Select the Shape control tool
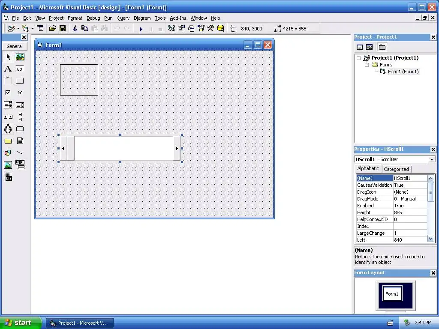The width and height of the screenshot is (439, 329). click(x=8, y=153)
